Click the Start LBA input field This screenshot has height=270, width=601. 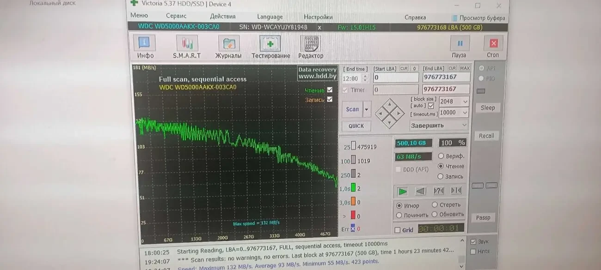coord(395,78)
